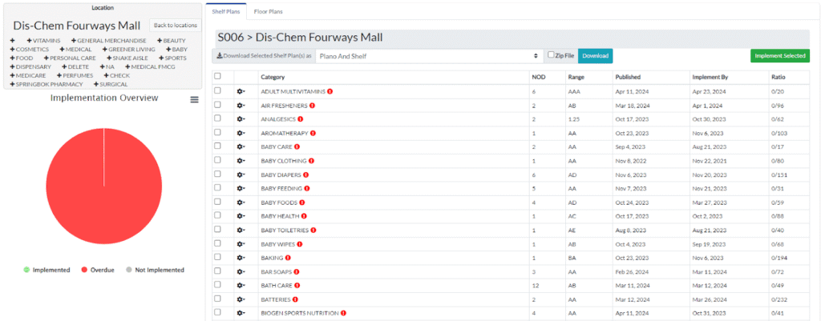
Task: Open gear menu for BABY FOODS row
Action: coord(241,203)
